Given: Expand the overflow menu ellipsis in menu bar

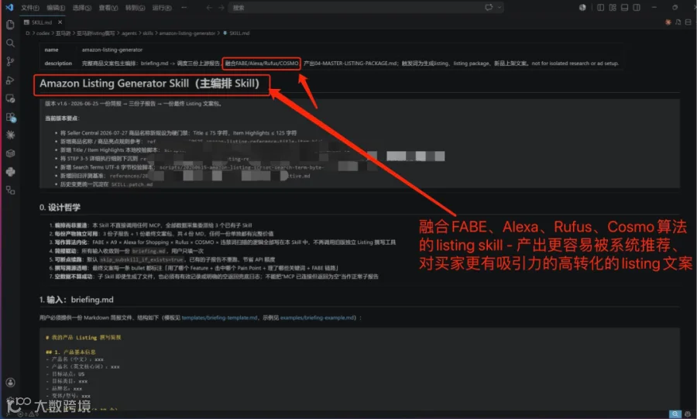Looking at the screenshot, I should (184, 8).
